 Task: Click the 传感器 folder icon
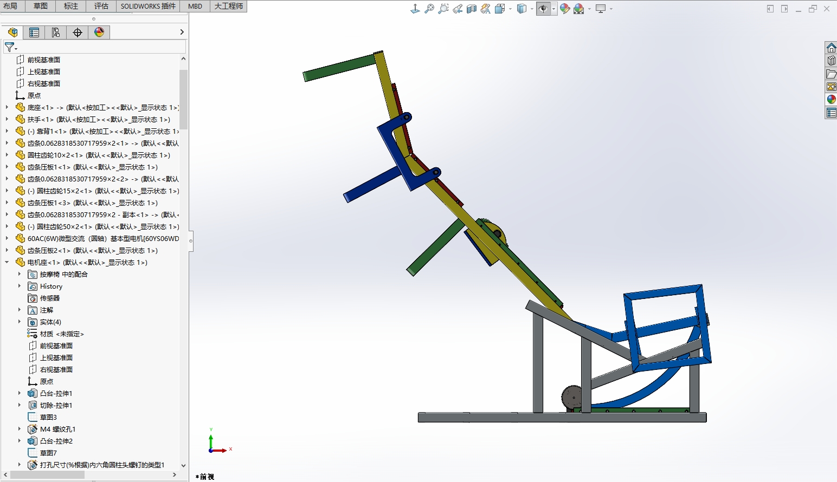[33, 298]
